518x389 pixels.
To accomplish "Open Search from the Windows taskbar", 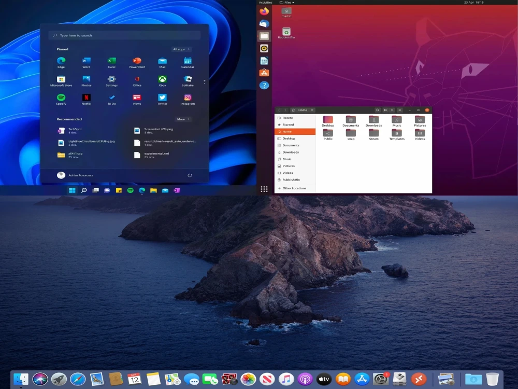I will (84, 190).
